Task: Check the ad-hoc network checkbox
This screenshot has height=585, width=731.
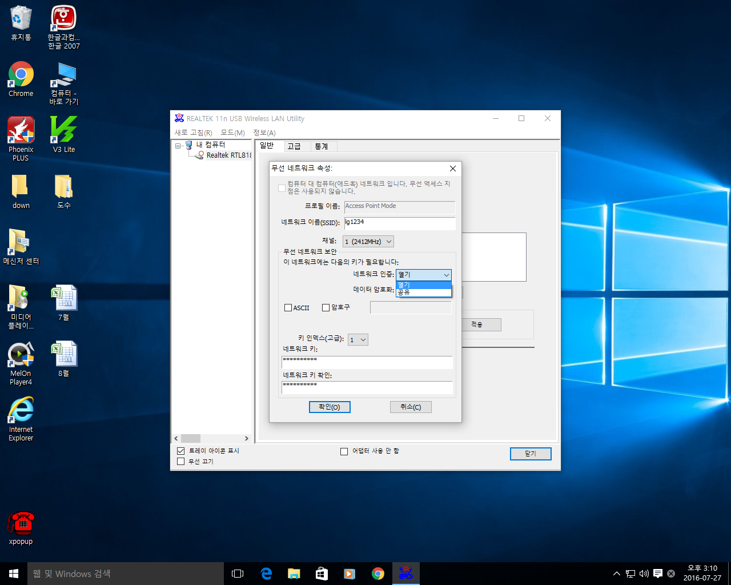Action: tap(282, 188)
